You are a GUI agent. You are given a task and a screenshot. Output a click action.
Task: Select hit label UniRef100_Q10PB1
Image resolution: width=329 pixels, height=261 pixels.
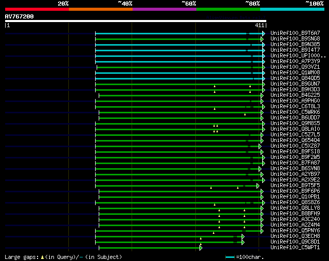[x=295, y=197]
